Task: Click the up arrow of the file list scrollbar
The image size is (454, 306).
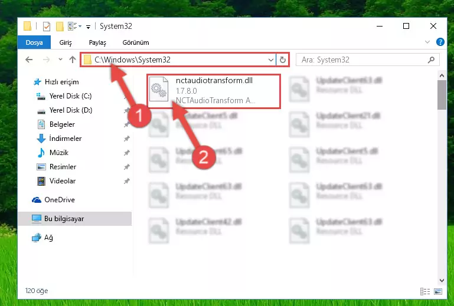Action: (x=442, y=76)
